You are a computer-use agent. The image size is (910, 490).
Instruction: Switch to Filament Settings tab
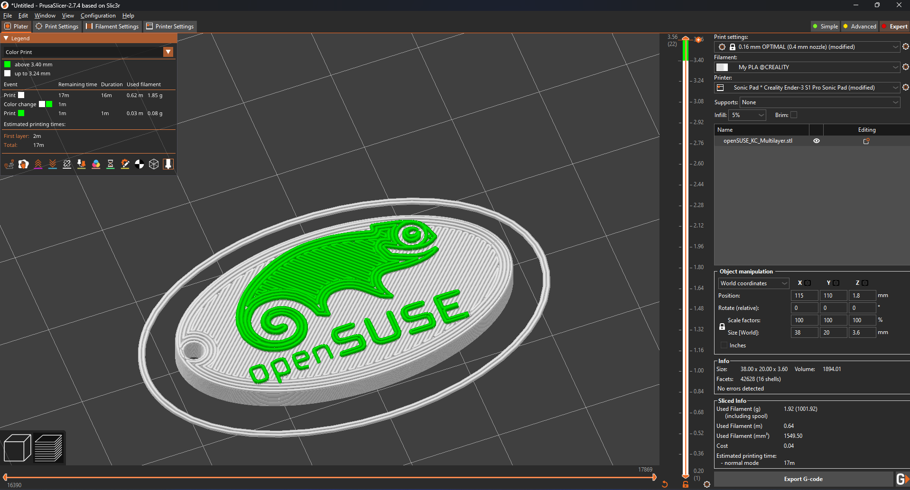tap(112, 27)
